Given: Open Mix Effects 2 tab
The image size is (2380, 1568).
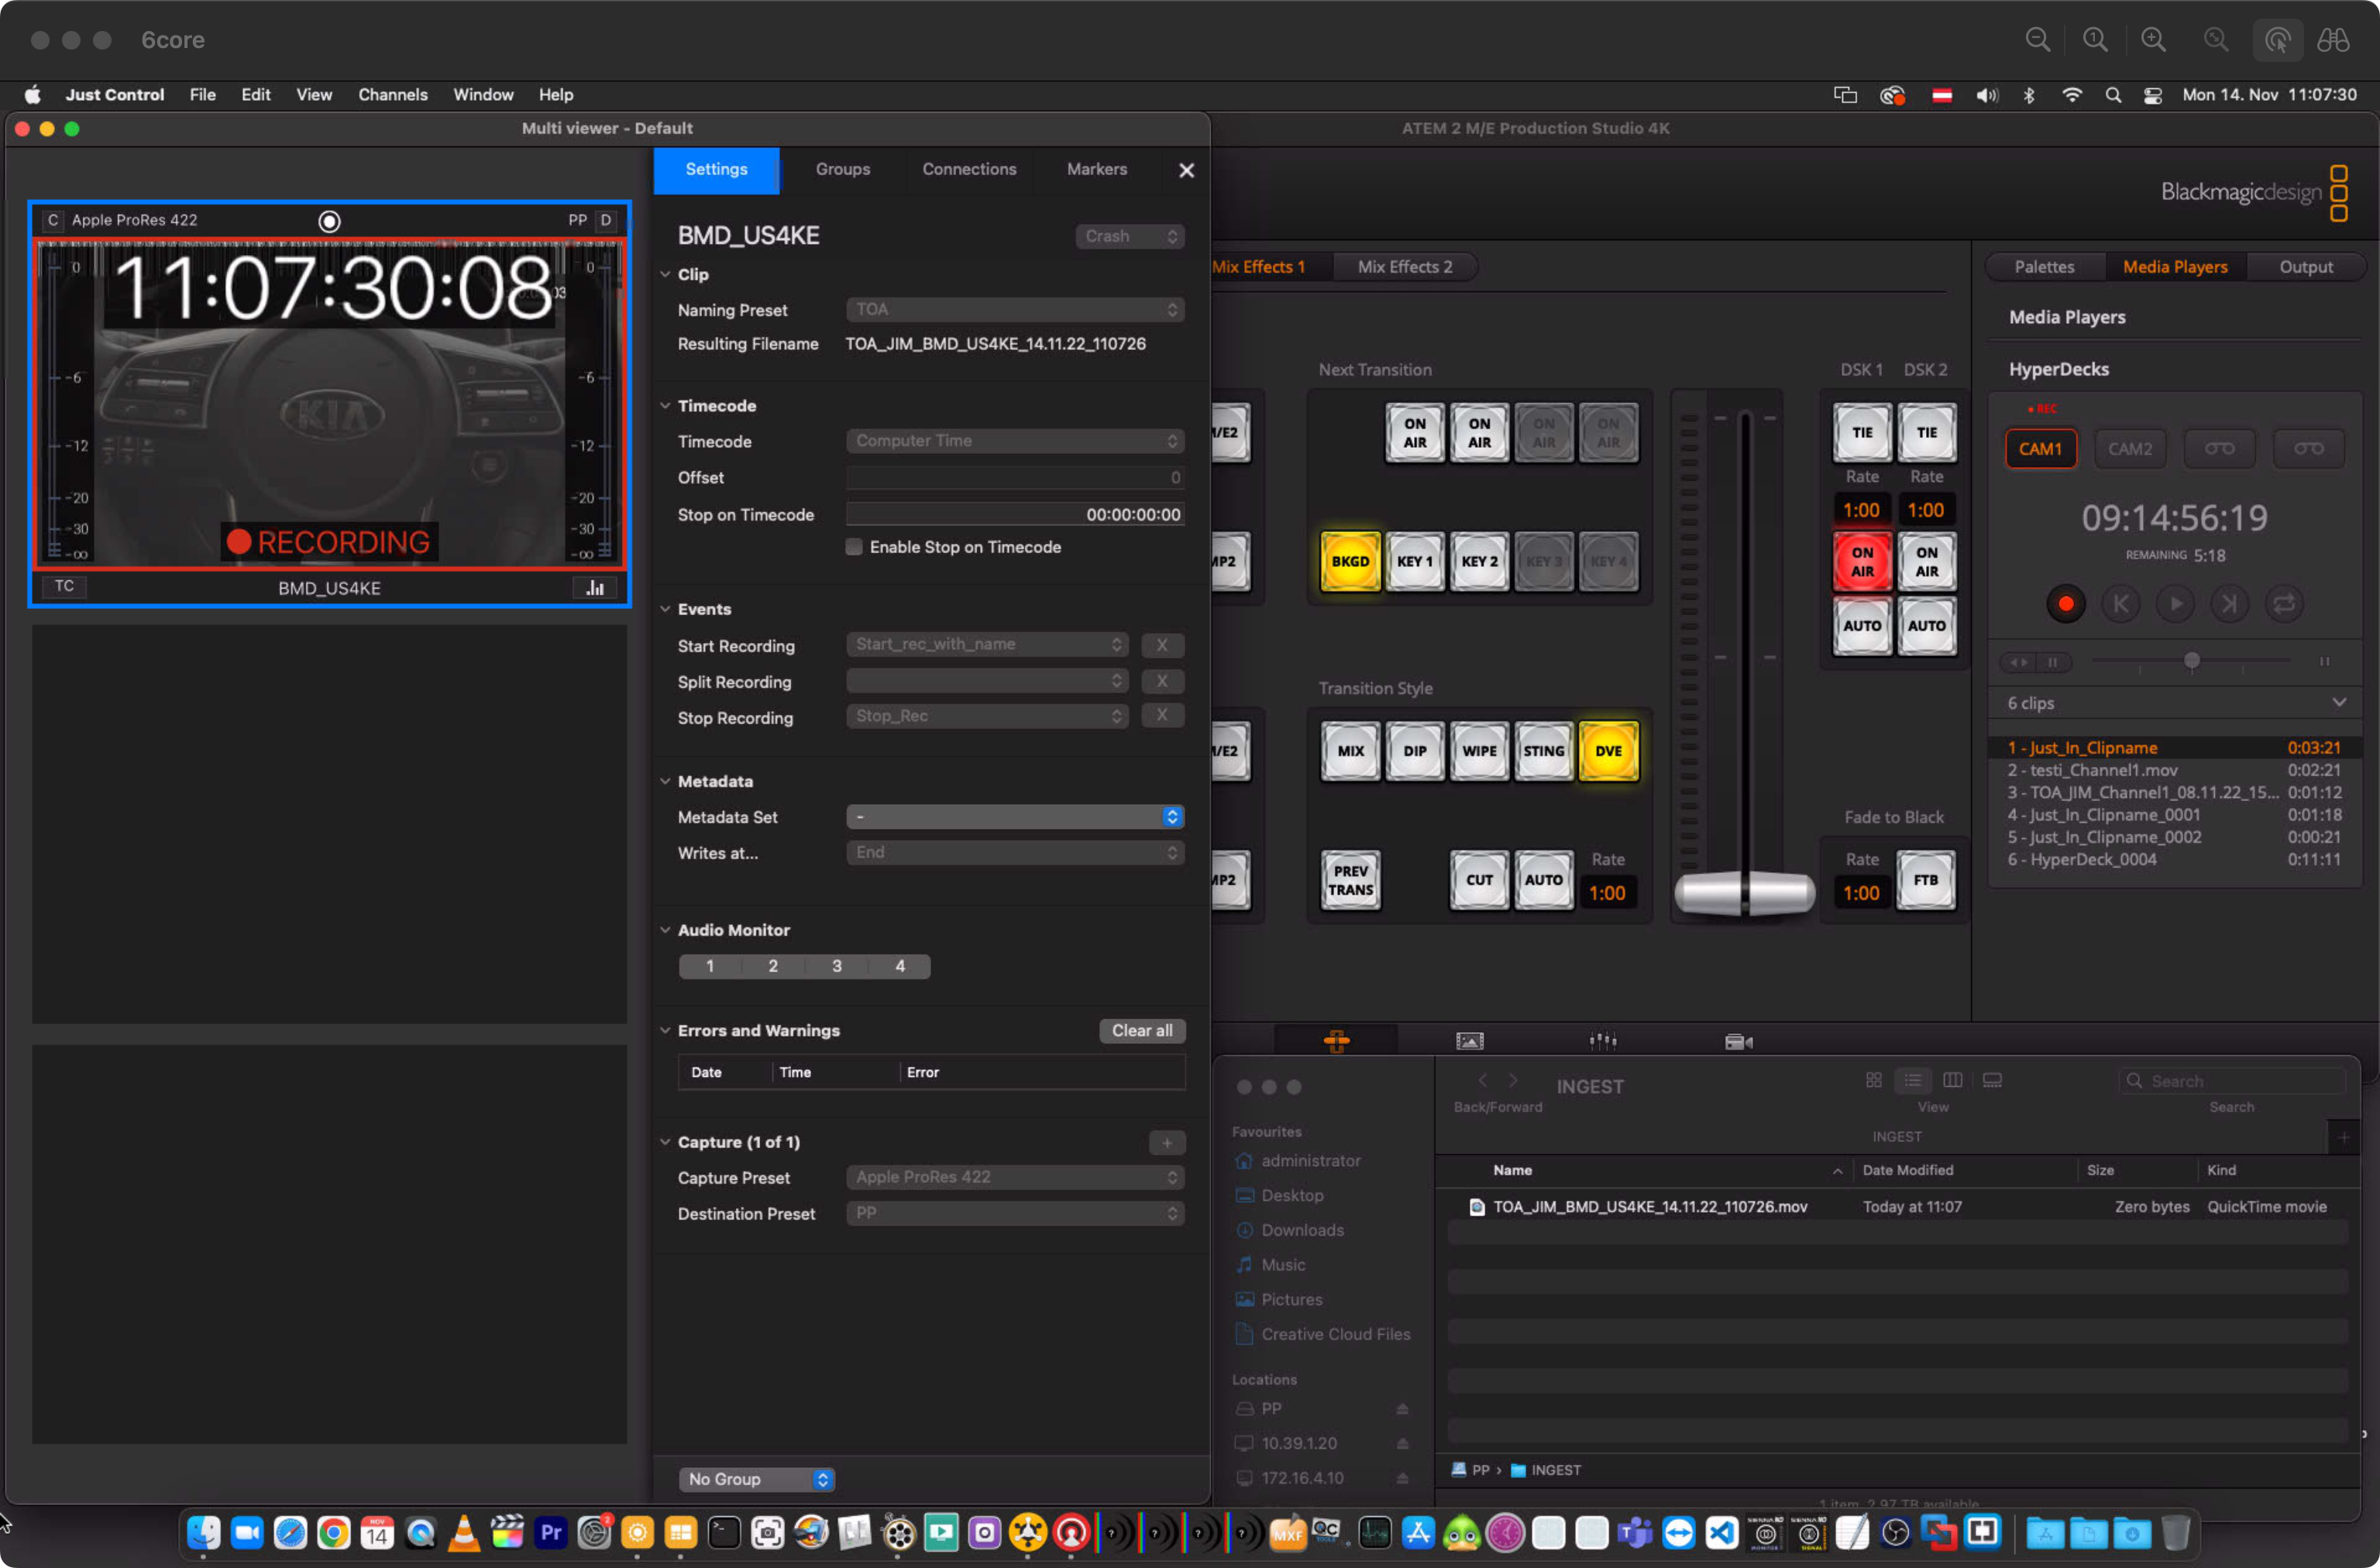Looking at the screenshot, I should point(1404,267).
